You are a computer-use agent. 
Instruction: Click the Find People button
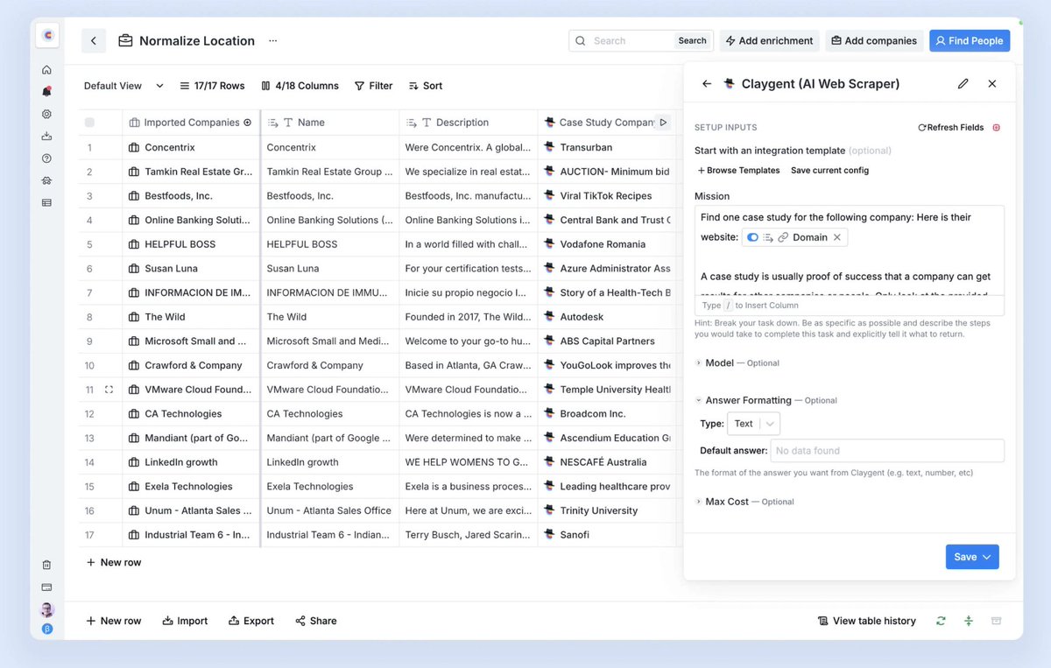[x=970, y=40]
